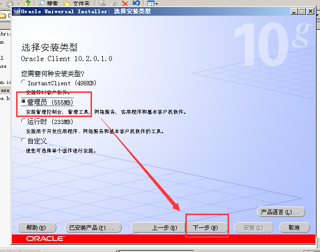Click the 下一步(N) next button

pos(207,227)
